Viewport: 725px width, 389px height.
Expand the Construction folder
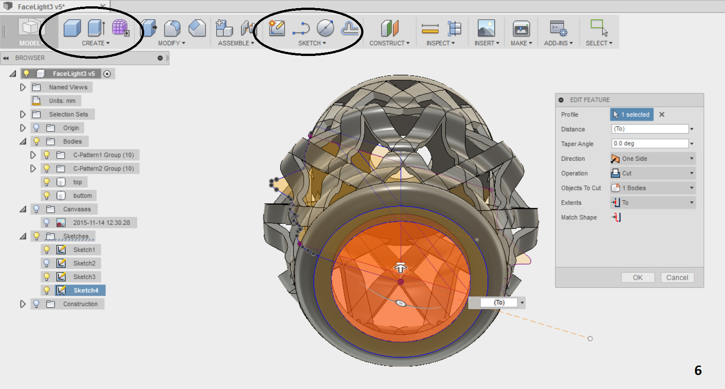tap(23, 304)
